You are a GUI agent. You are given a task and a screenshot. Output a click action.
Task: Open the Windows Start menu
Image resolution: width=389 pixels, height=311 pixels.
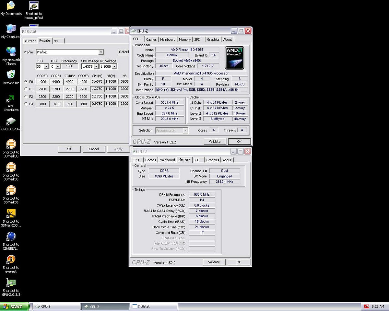coord(15,306)
